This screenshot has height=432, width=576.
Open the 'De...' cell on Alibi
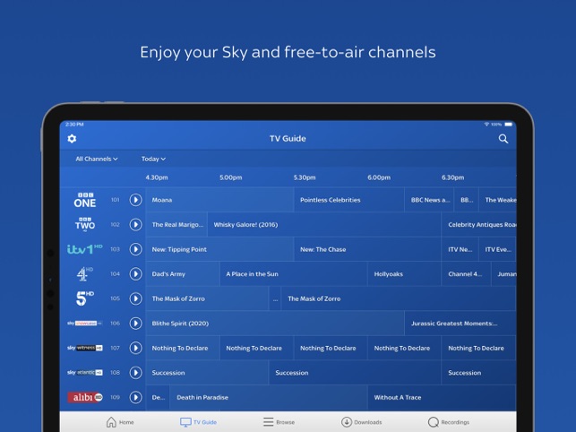point(158,397)
